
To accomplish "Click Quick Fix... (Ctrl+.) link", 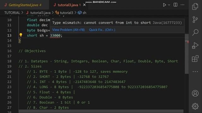I will tap(102, 30).
